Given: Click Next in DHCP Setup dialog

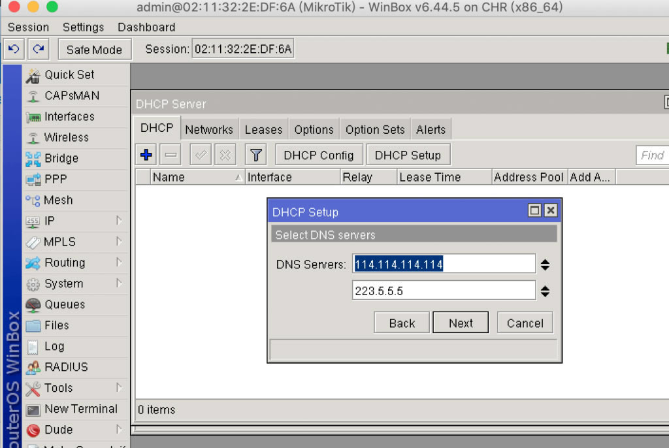Looking at the screenshot, I should (461, 323).
